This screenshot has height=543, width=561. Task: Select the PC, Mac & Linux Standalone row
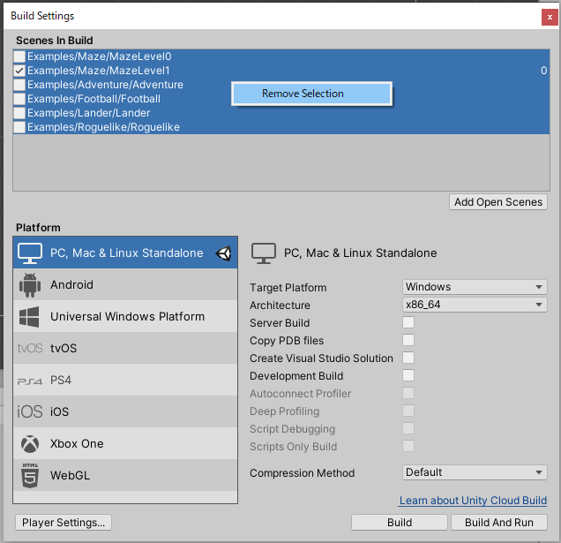[x=125, y=253]
